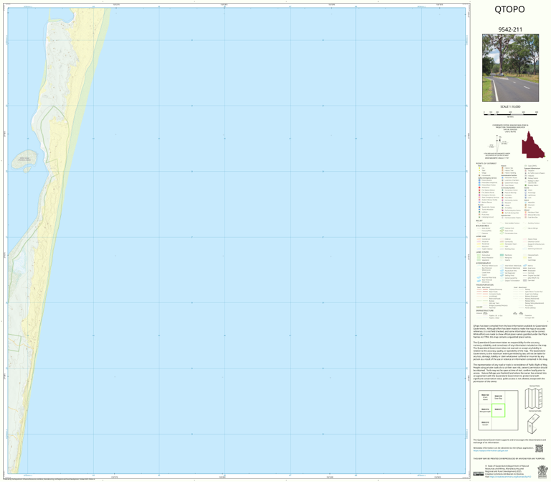Image resolution: width=551 pixels, height=482 pixels.
Task: Click the INFRASTRUCTURE legend heading
Action: point(484,310)
